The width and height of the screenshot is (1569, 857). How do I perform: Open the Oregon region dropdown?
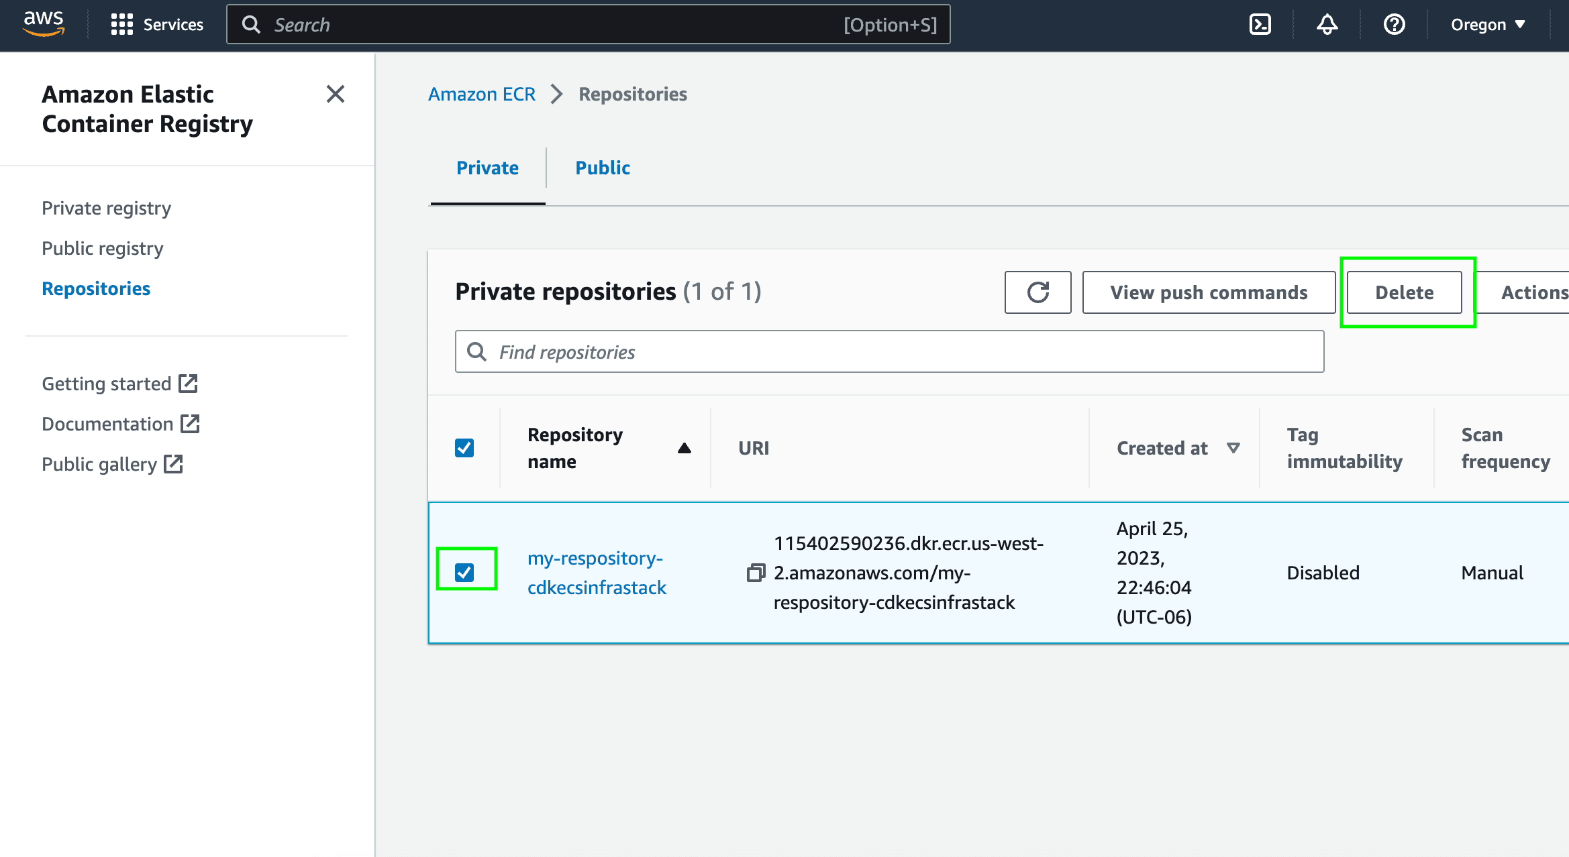[1488, 25]
